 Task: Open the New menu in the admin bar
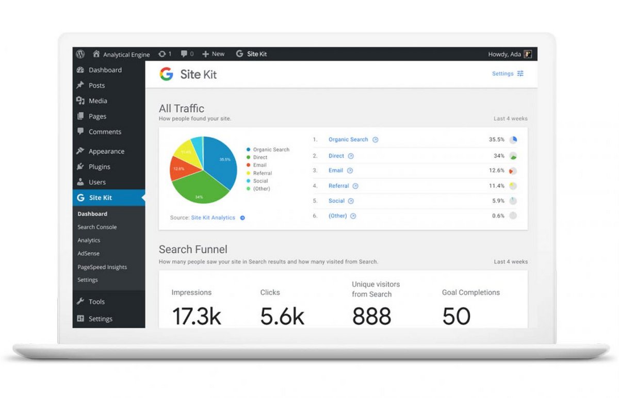point(214,54)
